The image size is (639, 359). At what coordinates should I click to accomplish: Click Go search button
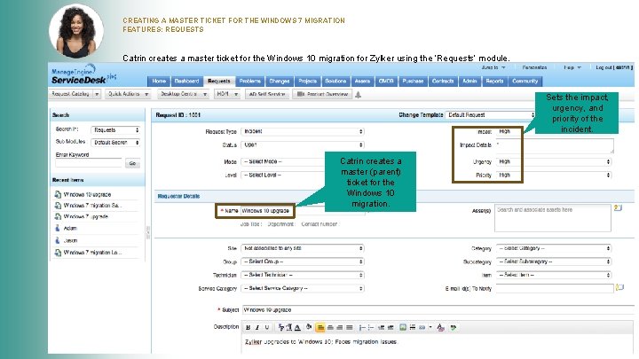[x=132, y=163]
